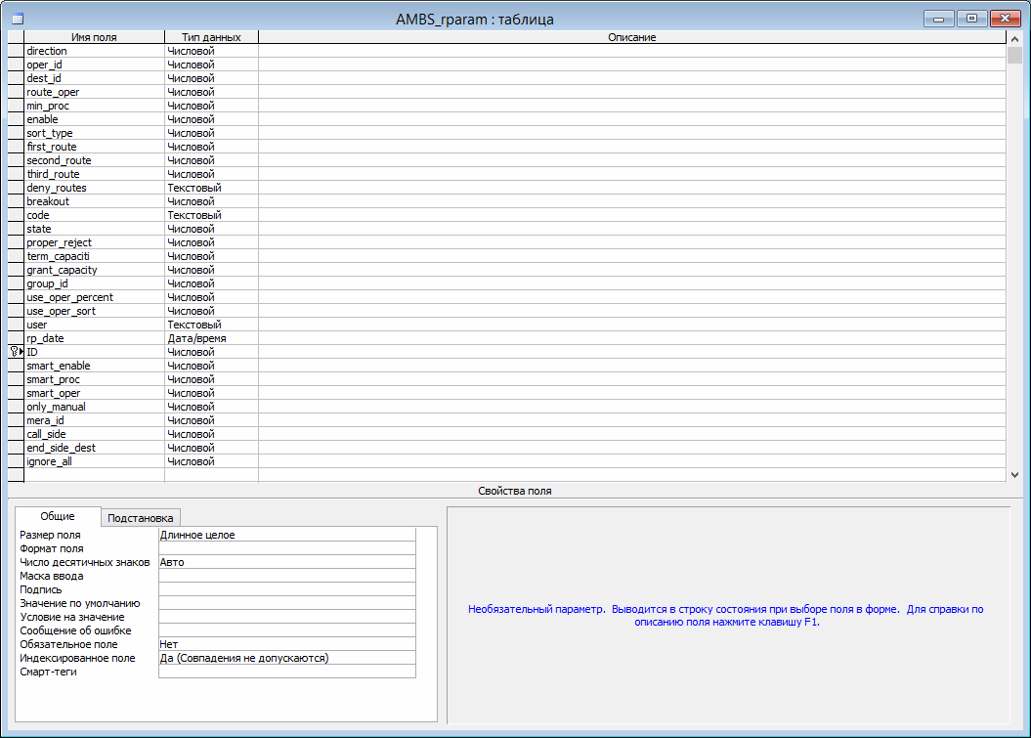
Task: Select the row selector for direction field
Action: point(15,51)
